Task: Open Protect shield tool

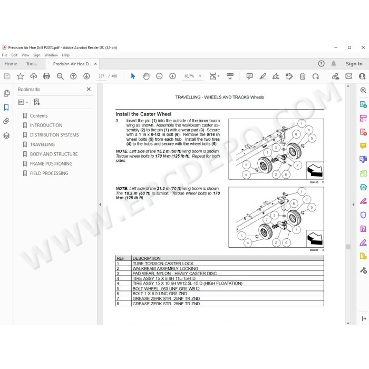Action: pyautogui.click(x=363, y=215)
